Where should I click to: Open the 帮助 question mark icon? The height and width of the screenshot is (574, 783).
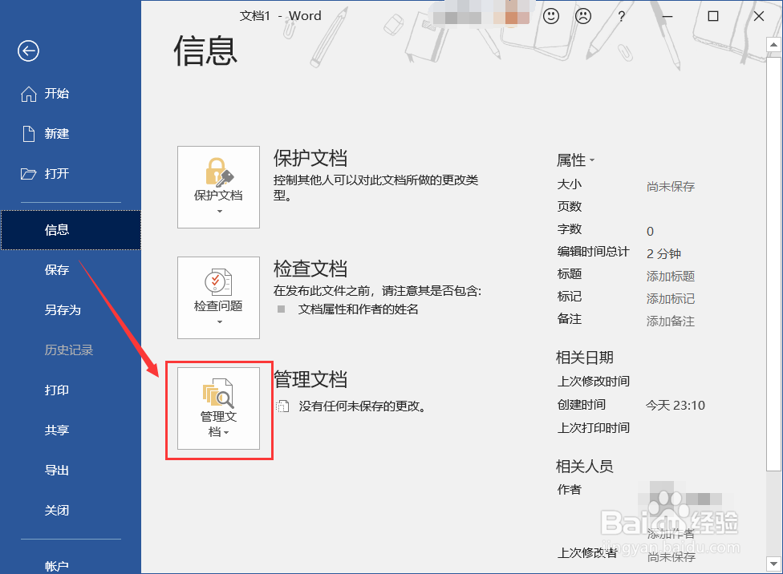click(622, 15)
